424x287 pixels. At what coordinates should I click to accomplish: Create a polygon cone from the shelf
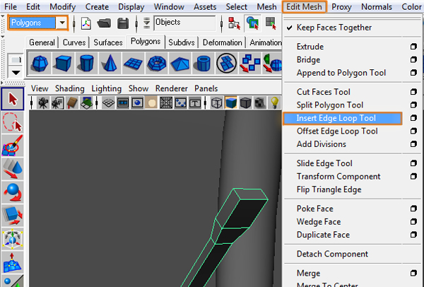(110, 64)
